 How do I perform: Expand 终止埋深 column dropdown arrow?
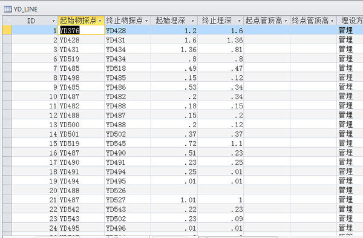[x=239, y=21]
